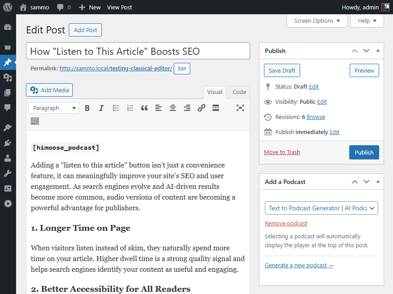Open the Screen Options menu
Image resolution: width=393 pixels, height=294 pixels.
(317, 20)
